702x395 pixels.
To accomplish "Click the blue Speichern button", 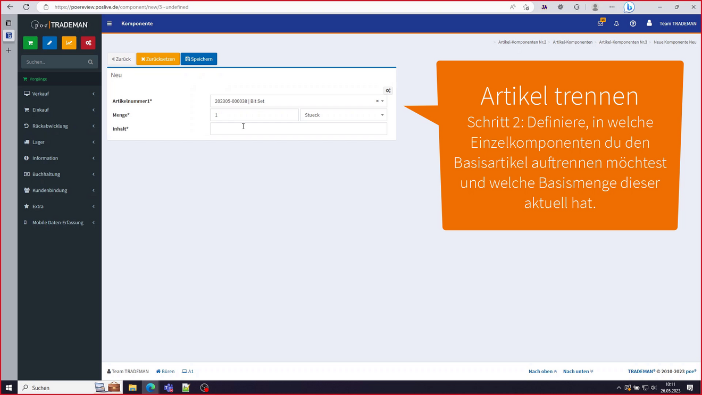I will (199, 59).
